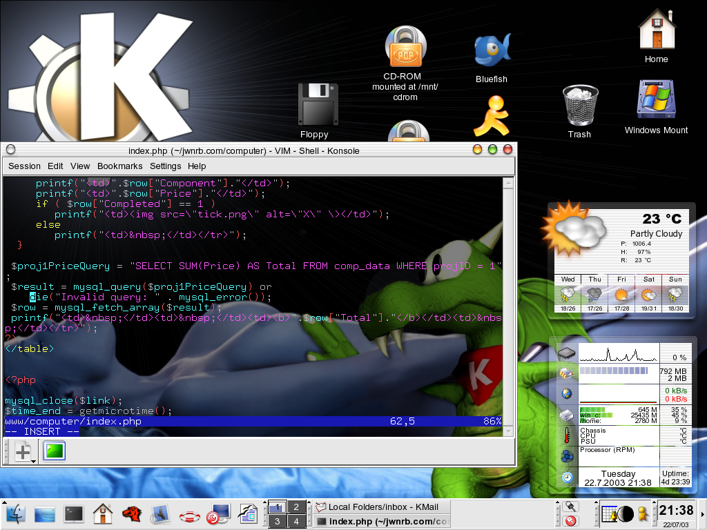Click the memory usage bar in system monitor
The image size is (707, 530).
[614, 371]
